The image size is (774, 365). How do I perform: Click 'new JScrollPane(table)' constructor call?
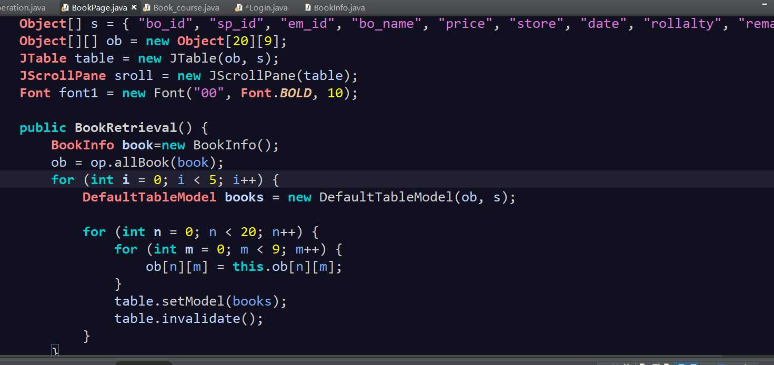(x=264, y=76)
